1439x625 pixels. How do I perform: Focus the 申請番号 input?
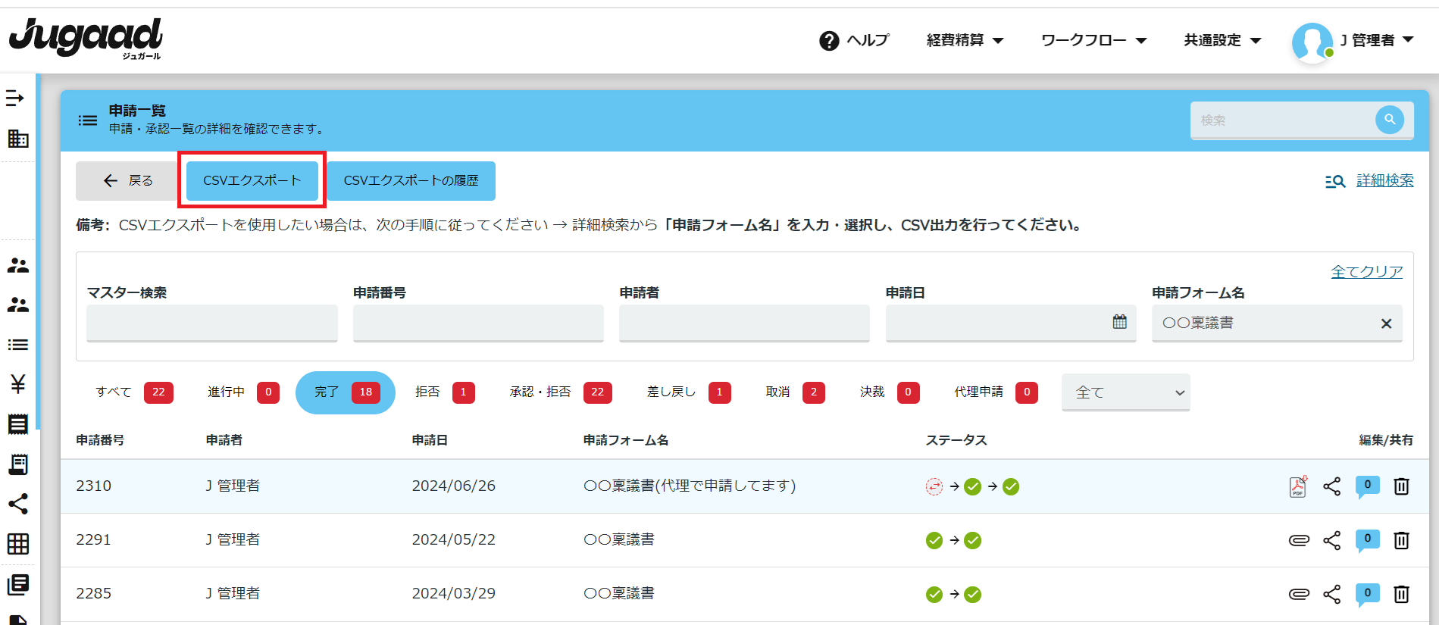click(478, 323)
